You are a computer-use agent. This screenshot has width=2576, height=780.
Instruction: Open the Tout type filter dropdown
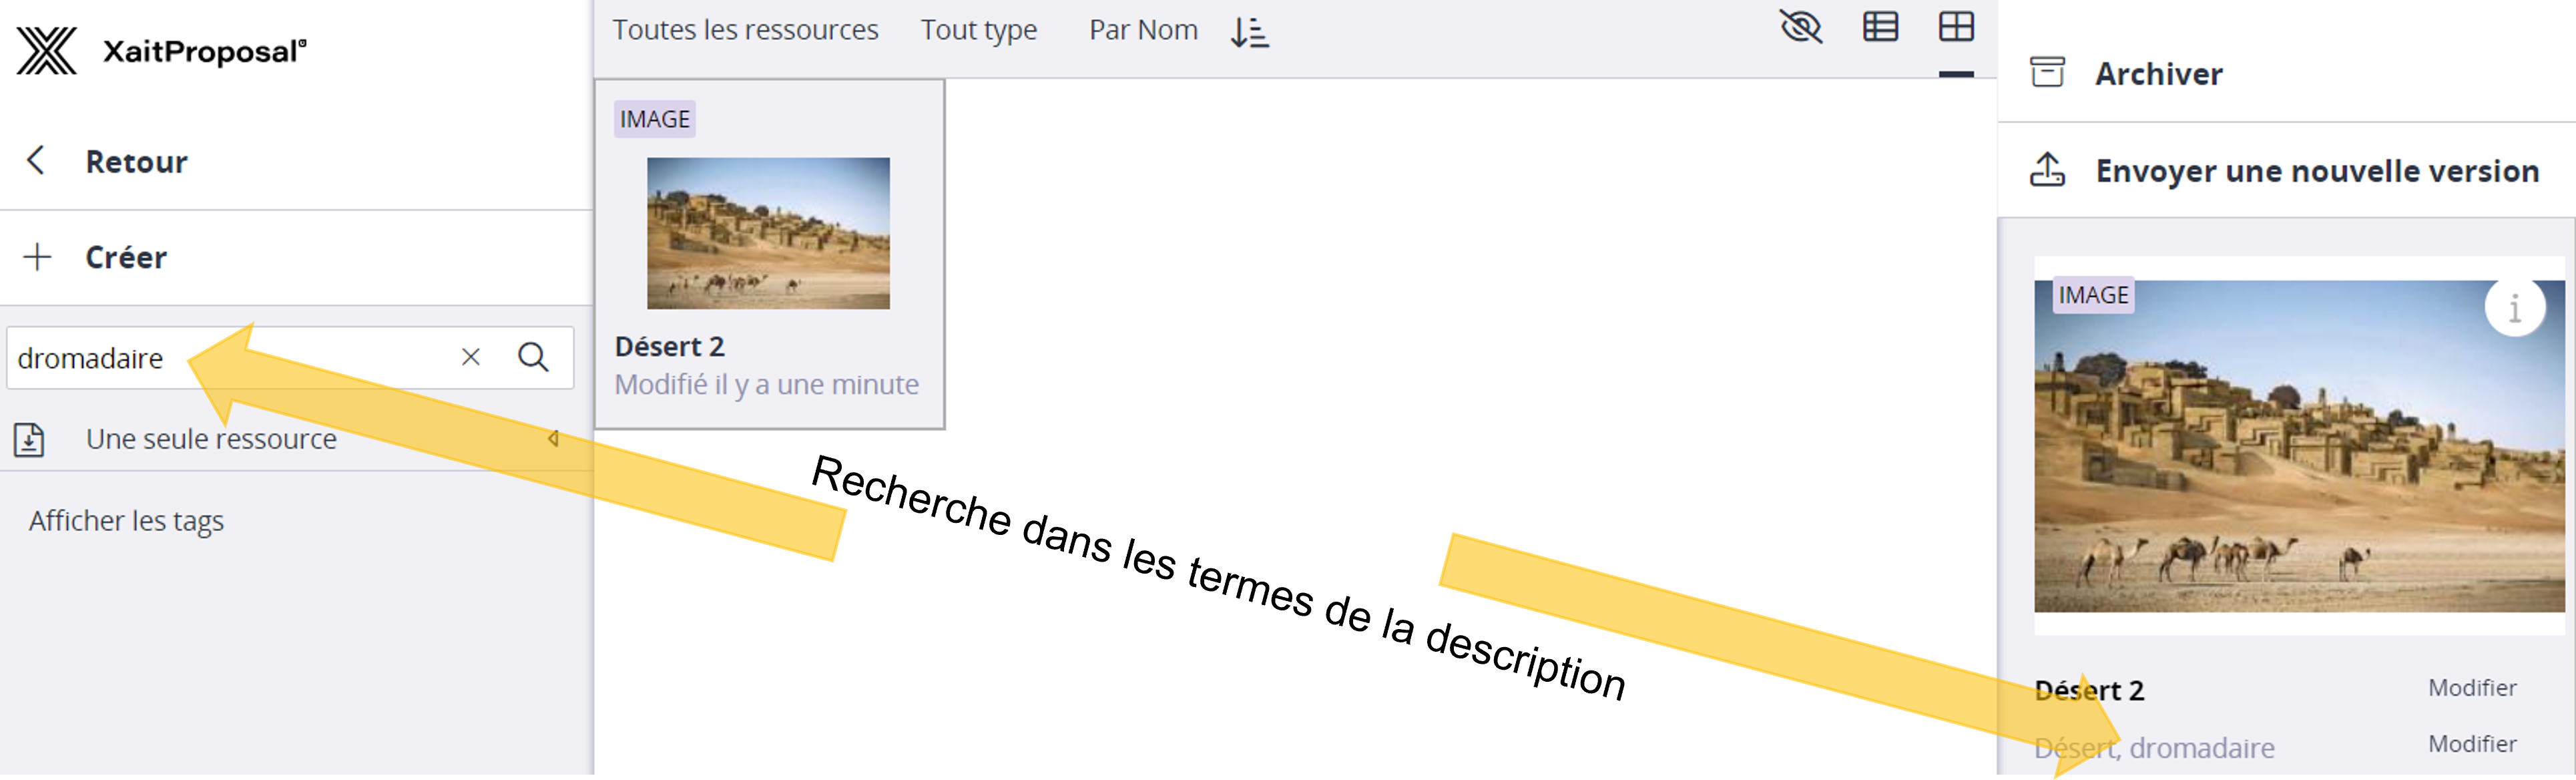978,30
